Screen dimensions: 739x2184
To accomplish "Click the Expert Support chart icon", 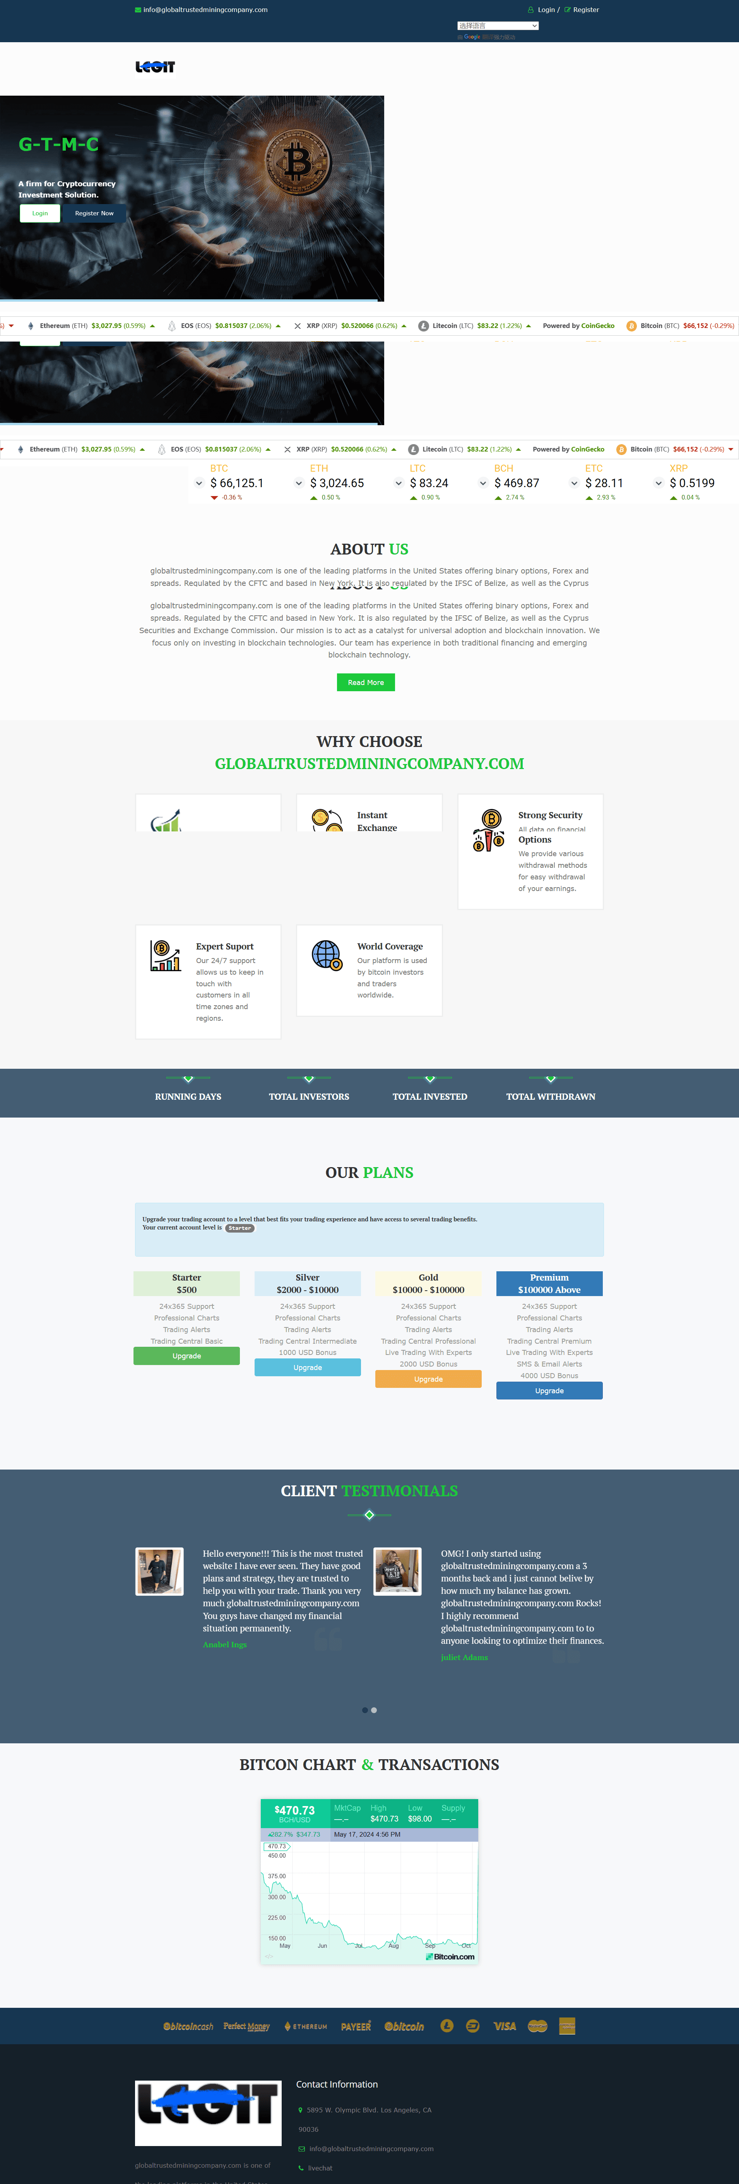I will click(x=166, y=956).
